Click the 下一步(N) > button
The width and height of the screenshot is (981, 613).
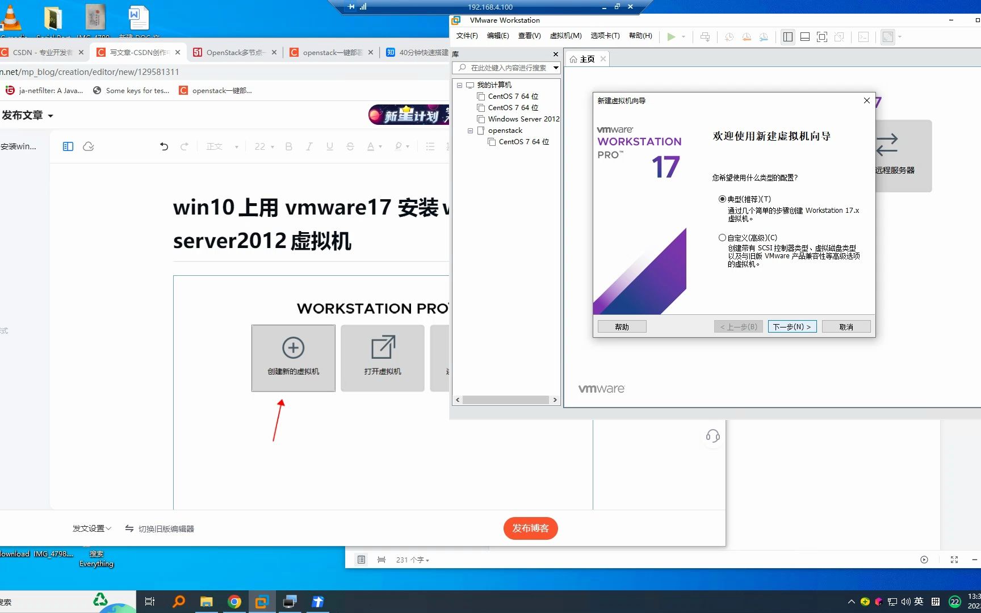click(792, 327)
